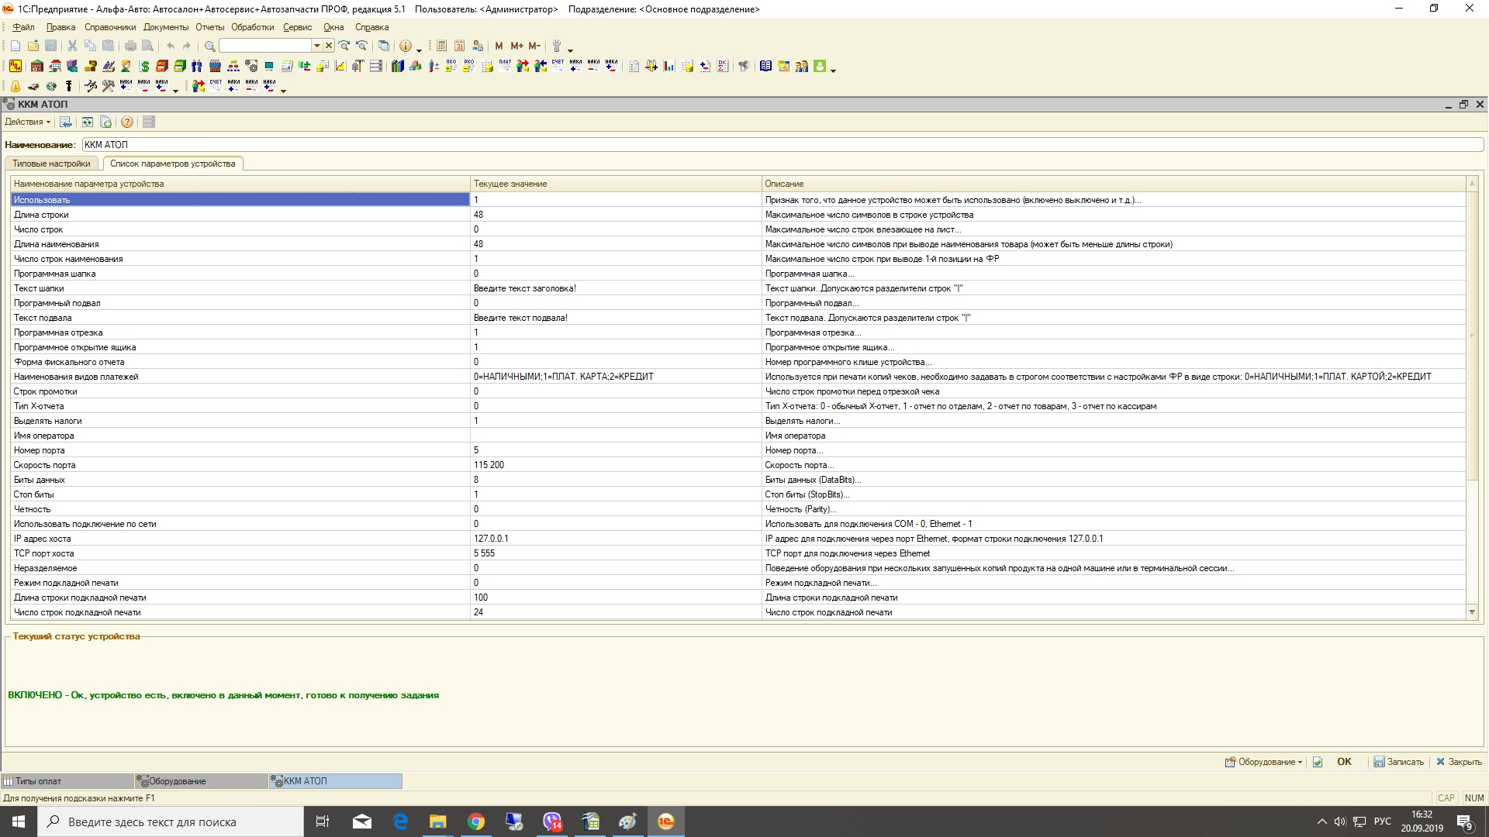
Task: Click the IP адрес хоста value 127.0.0.1
Action: pyautogui.click(x=491, y=539)
